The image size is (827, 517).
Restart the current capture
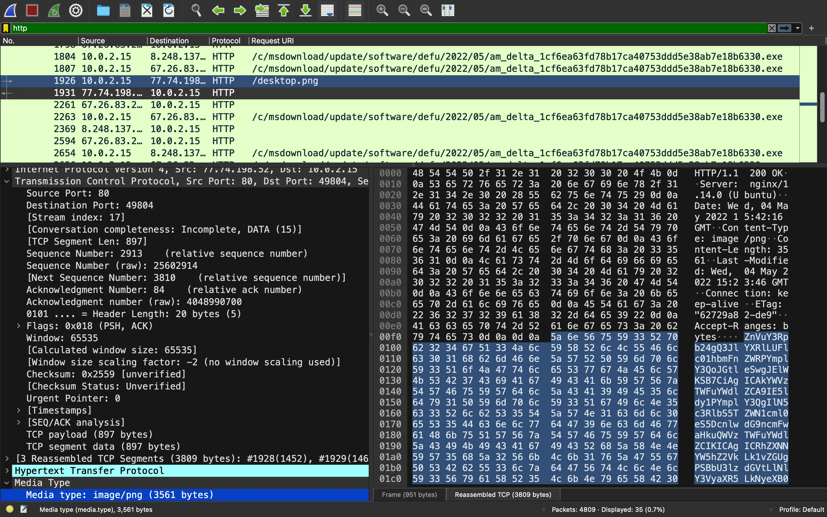[54, 10]
